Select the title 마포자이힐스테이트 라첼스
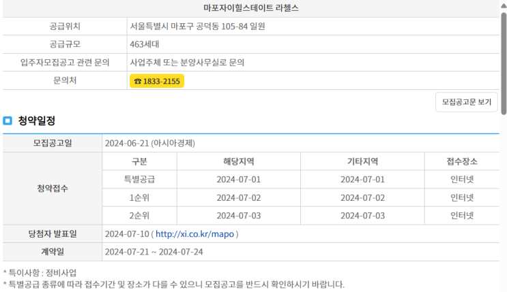Image resolution: width=507 pixels, height=292 pixels. 251,8
